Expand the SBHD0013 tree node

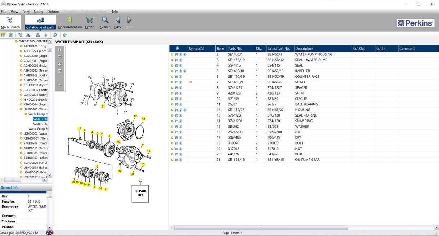click(21, 148)
